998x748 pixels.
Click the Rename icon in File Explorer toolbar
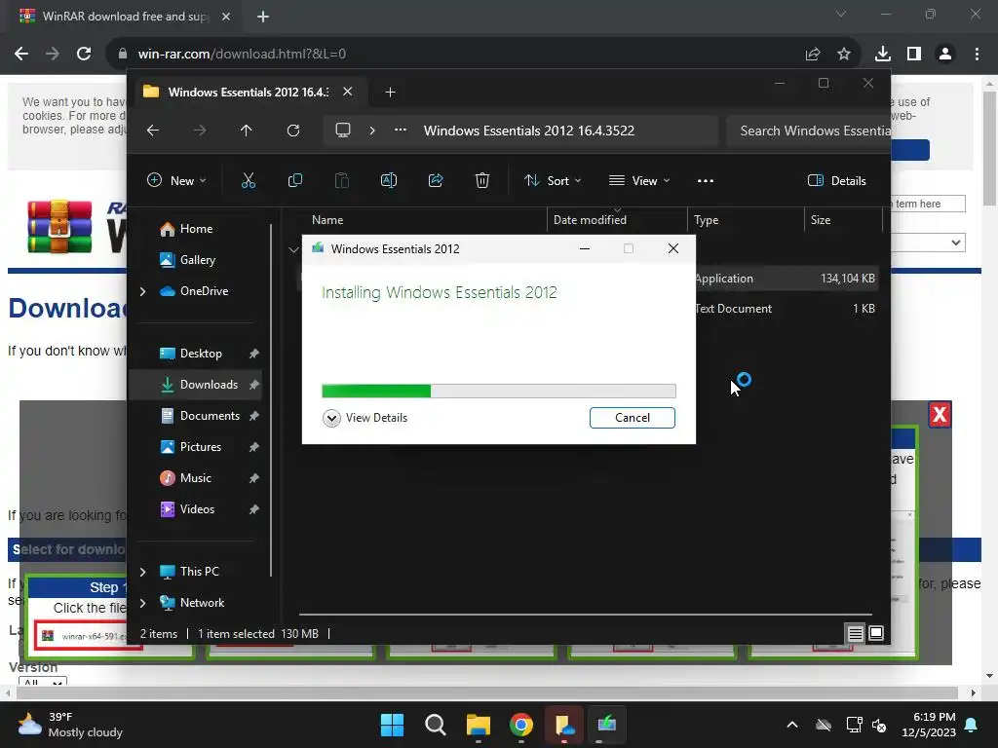click(x=388, y=180)
